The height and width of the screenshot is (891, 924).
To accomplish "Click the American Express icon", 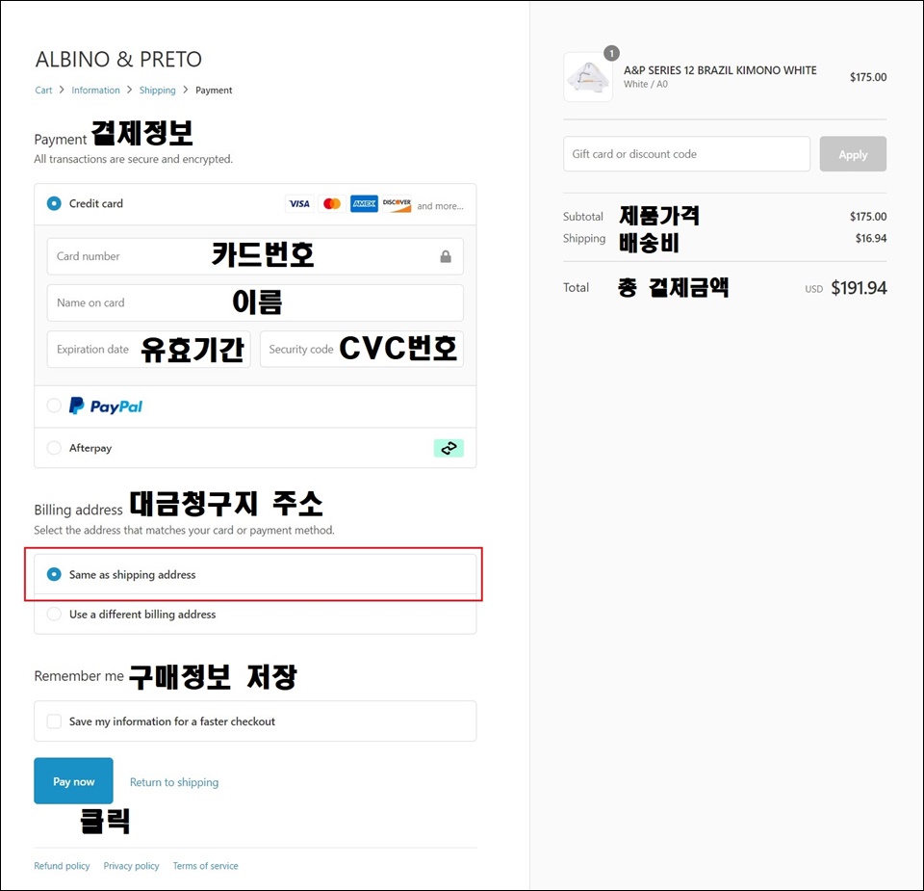I will click(x=364, y=203).
